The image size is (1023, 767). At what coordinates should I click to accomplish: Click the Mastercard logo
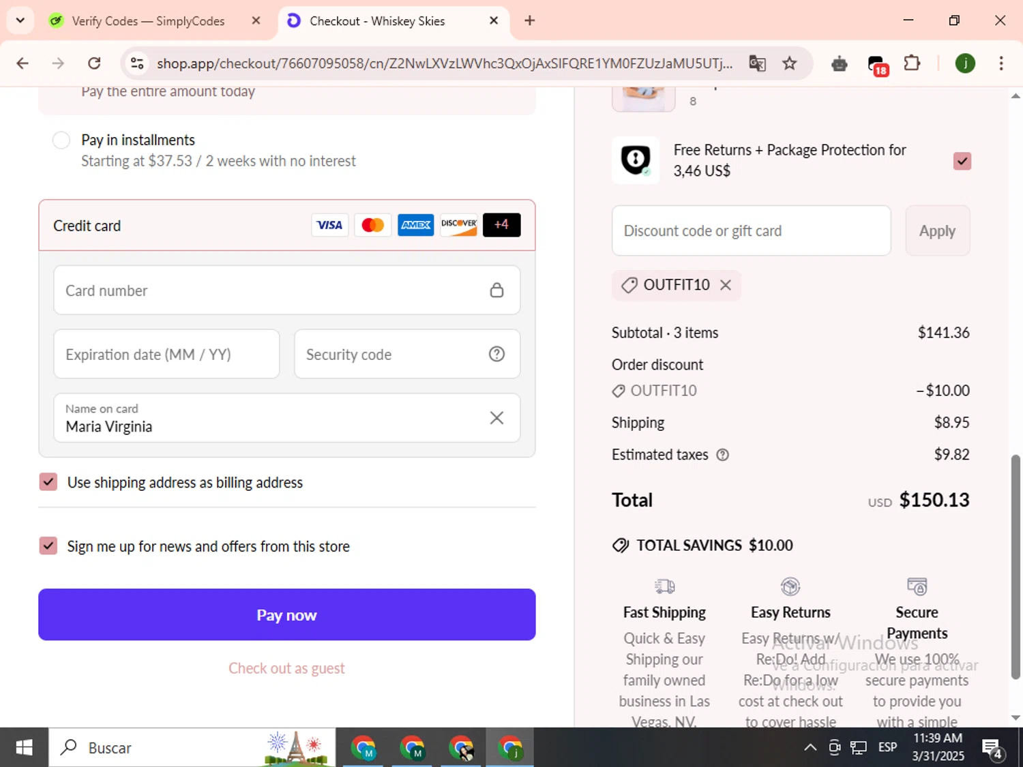(372, 225)
